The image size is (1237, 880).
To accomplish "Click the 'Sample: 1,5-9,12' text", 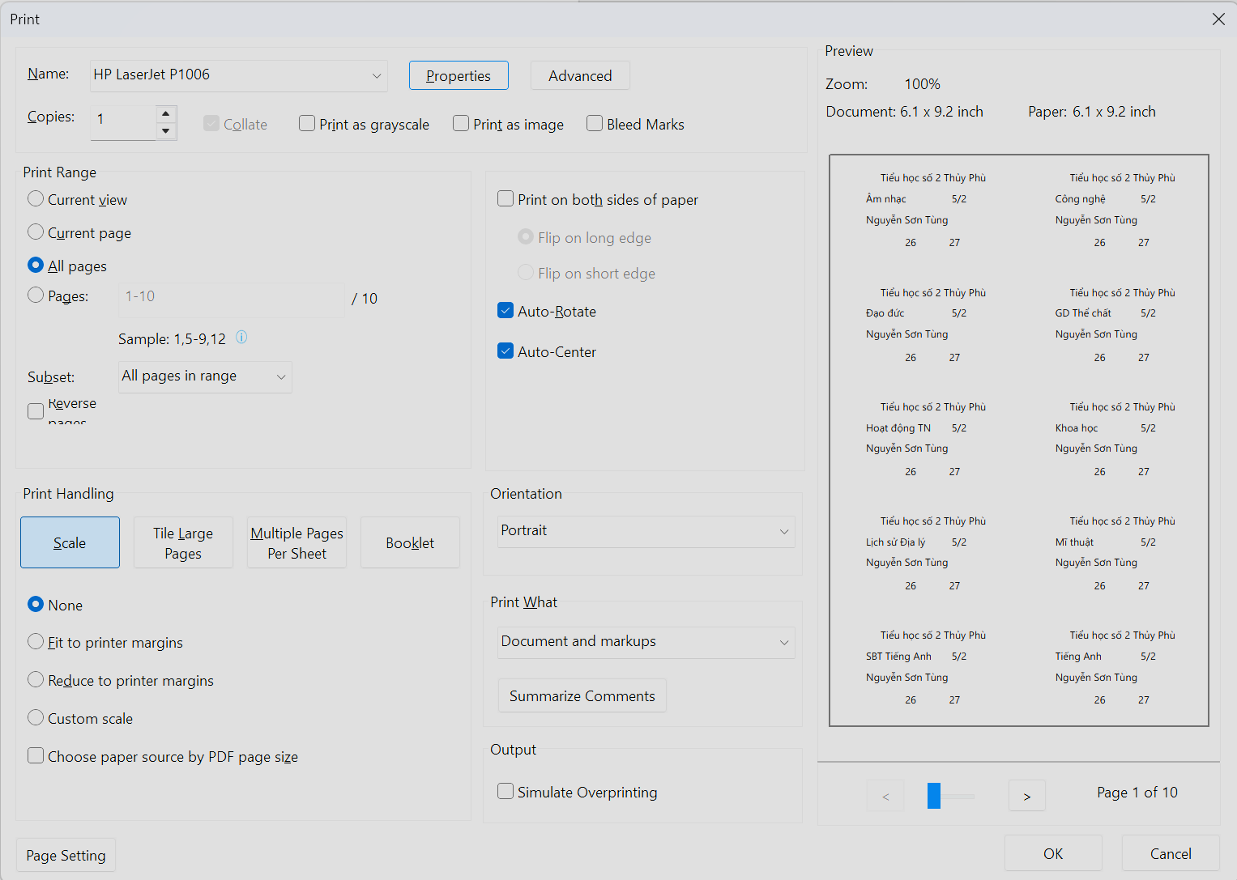I will click(172, 339).
